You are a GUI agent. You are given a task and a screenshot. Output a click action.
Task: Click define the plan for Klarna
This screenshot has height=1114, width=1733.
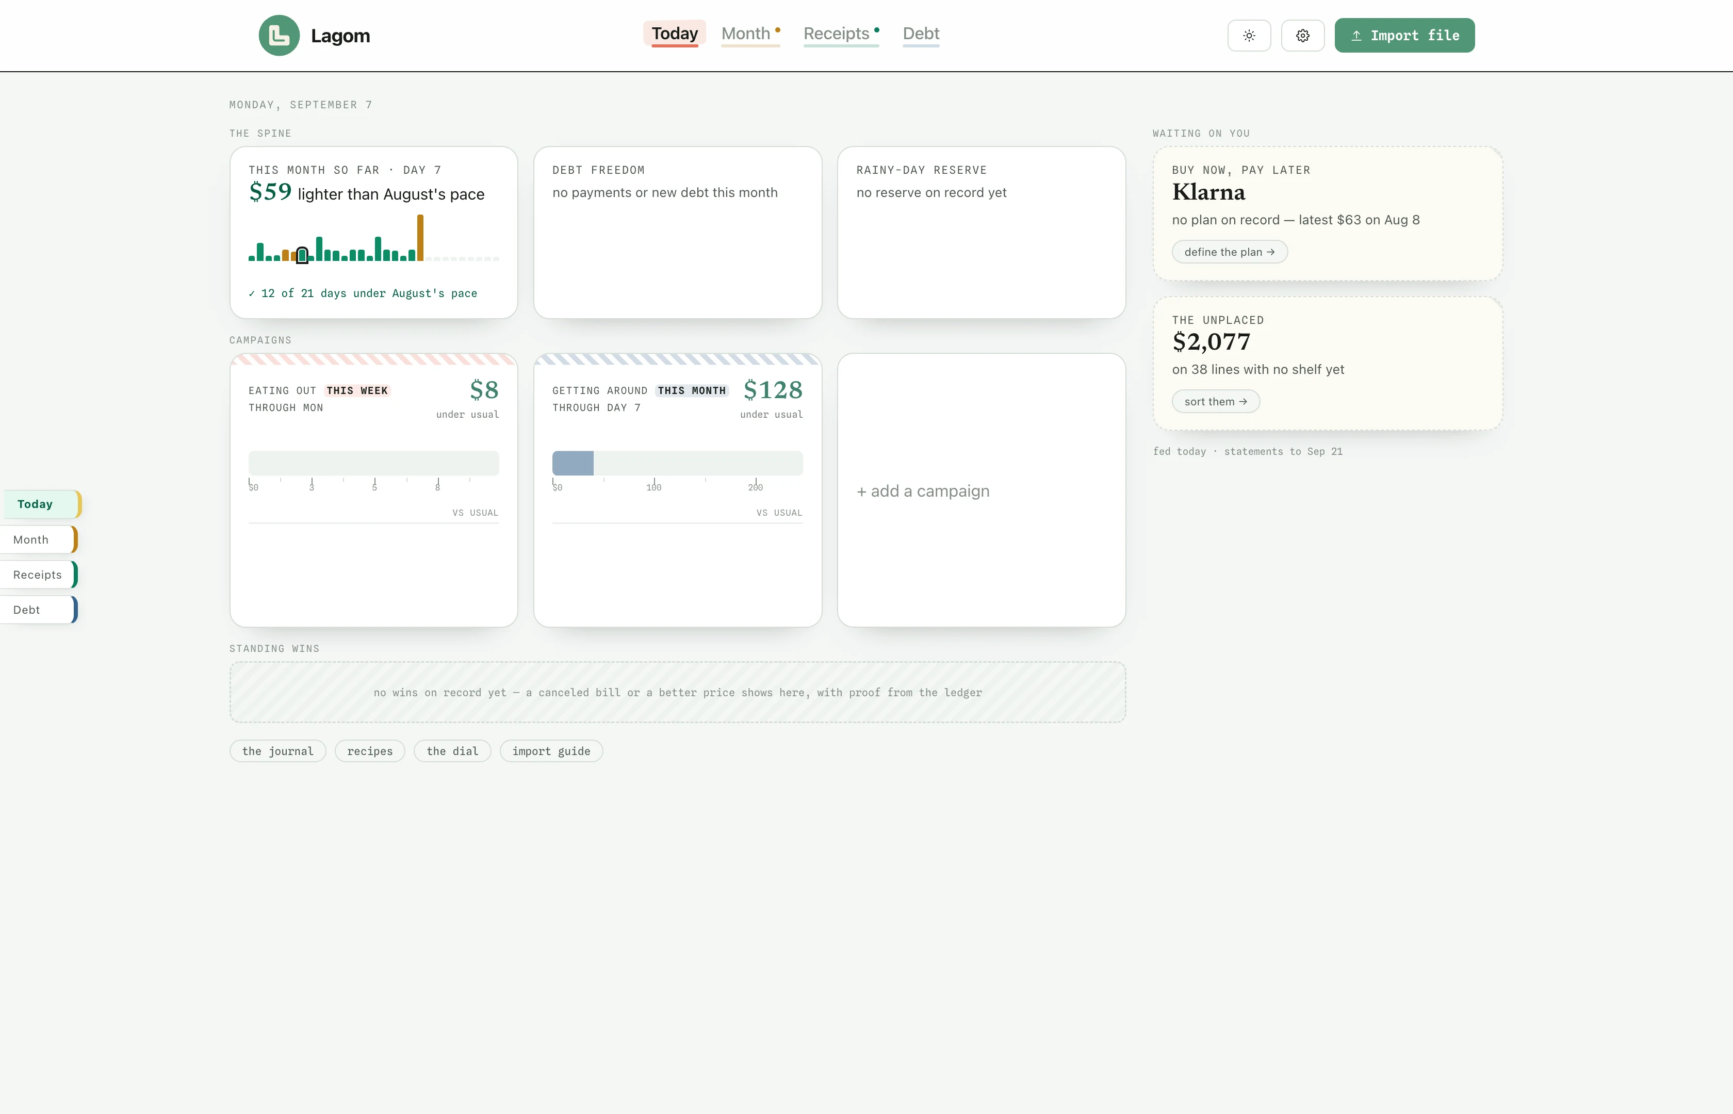pyautogui.click(x=1230, y=252)
